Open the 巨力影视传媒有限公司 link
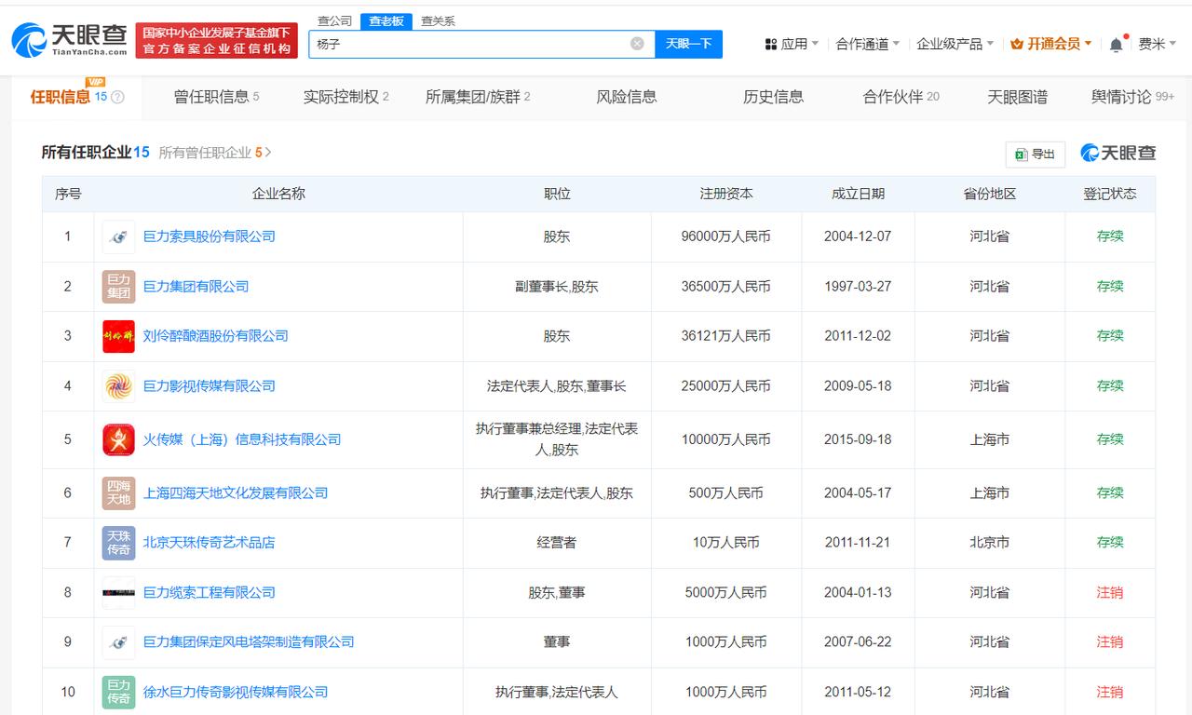Screen dimensions: 1192x715 coord(210,386)
